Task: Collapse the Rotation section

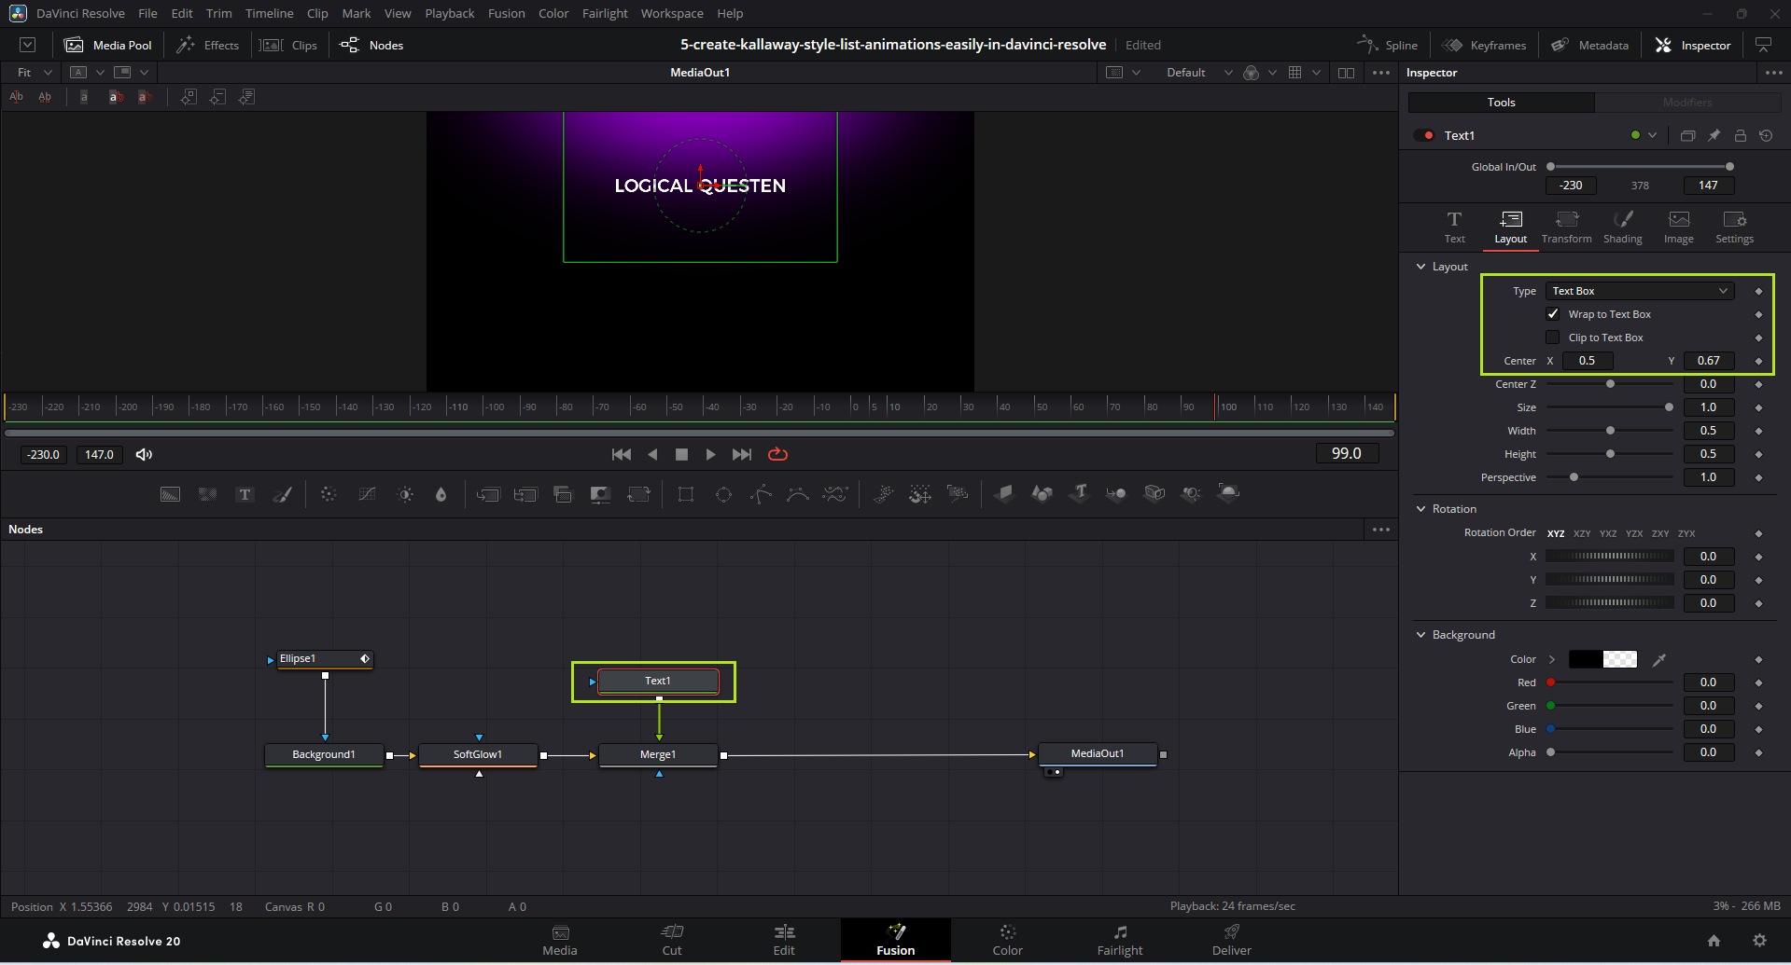Action: coord(1421,509)
